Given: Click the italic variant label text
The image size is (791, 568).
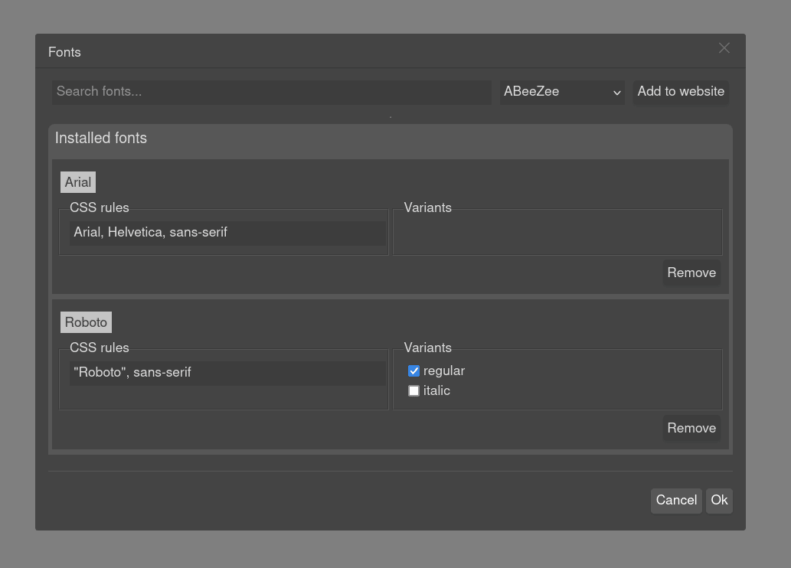Looking at the screenshot, I should pyautogui.click(x=436, y=390).
